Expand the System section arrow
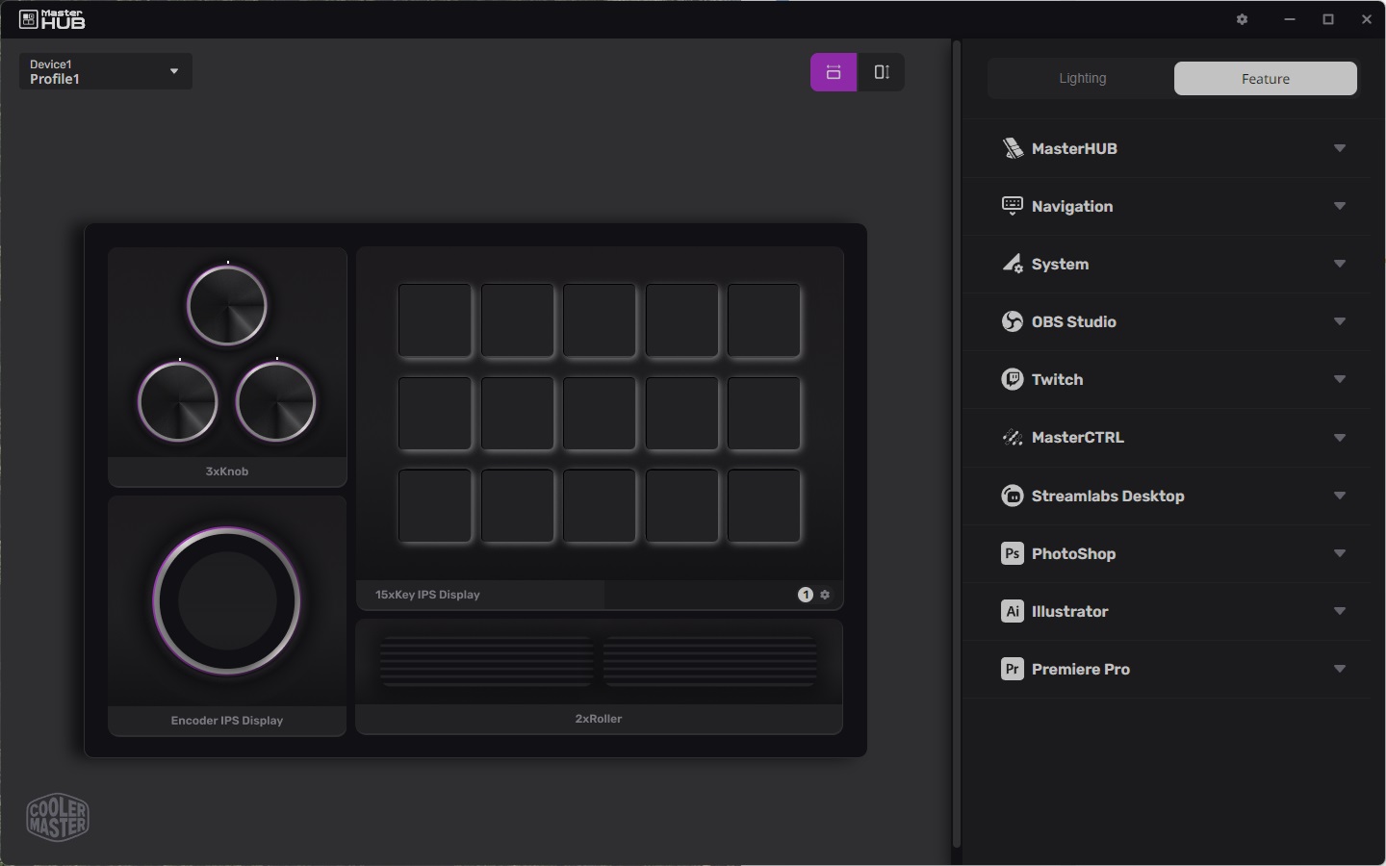The height and width of the screenshot is (866, 1386). pos(1340,264)
